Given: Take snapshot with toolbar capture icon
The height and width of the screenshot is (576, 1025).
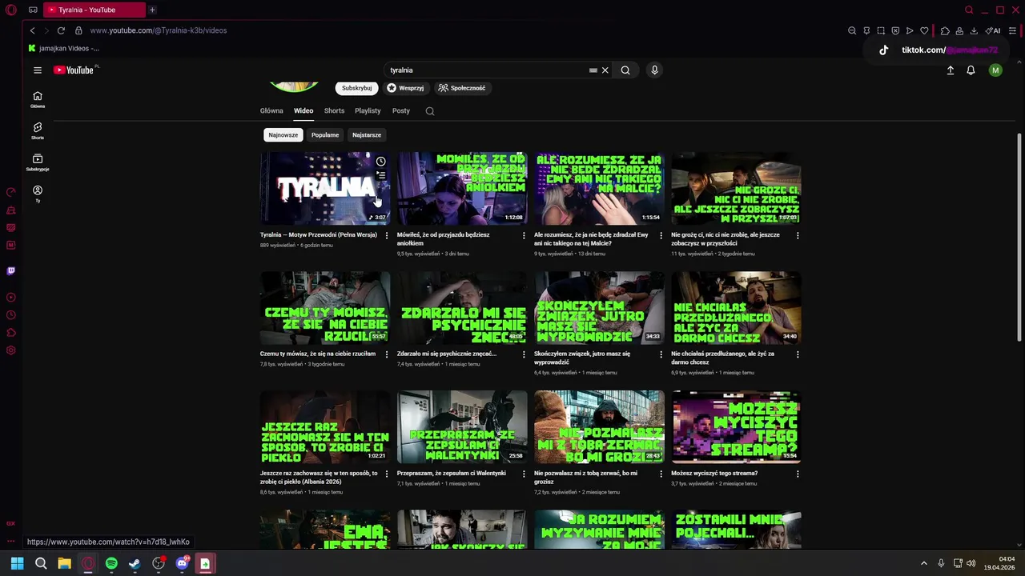Looking at the screenshot, I should (x=881, y=30).
